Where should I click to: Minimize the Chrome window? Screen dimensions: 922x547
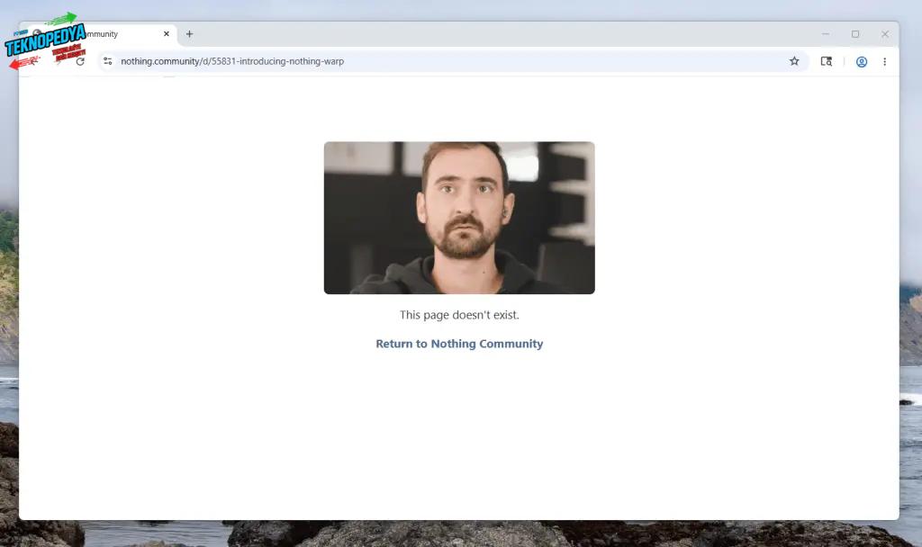pos(826,34)
